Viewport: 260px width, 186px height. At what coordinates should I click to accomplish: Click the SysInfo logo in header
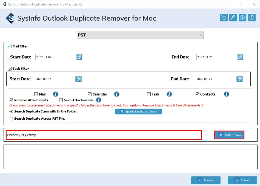pos(10,18)
